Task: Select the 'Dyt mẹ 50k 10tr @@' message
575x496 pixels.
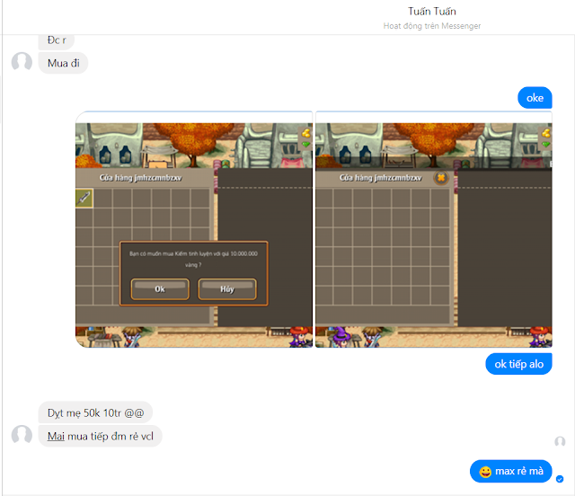Action: [95, 412]
